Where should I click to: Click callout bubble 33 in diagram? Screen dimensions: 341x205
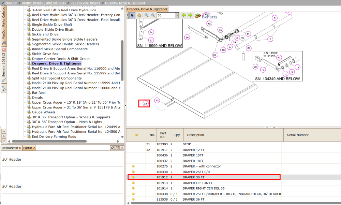click(x=157, y=100)
